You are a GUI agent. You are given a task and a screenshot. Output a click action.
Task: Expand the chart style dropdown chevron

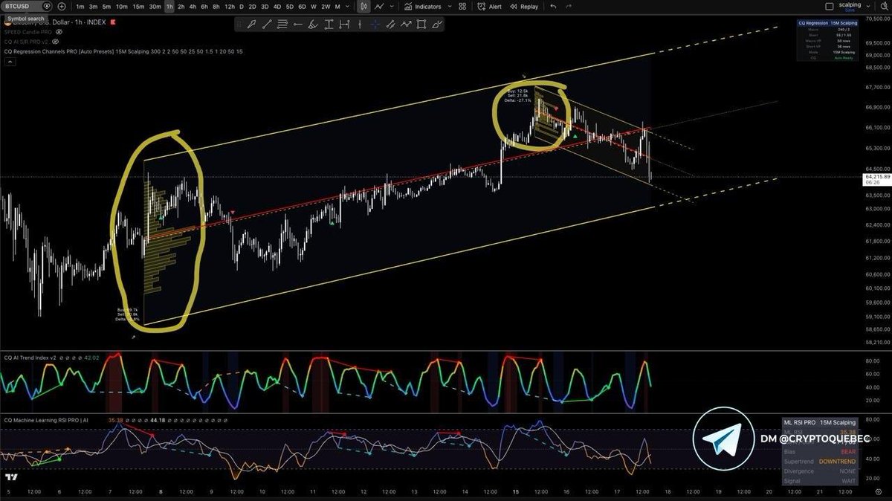click(391, 7)
